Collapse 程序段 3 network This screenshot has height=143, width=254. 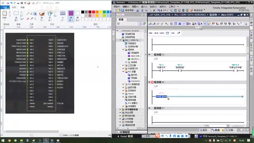click(x=149, y=55)
